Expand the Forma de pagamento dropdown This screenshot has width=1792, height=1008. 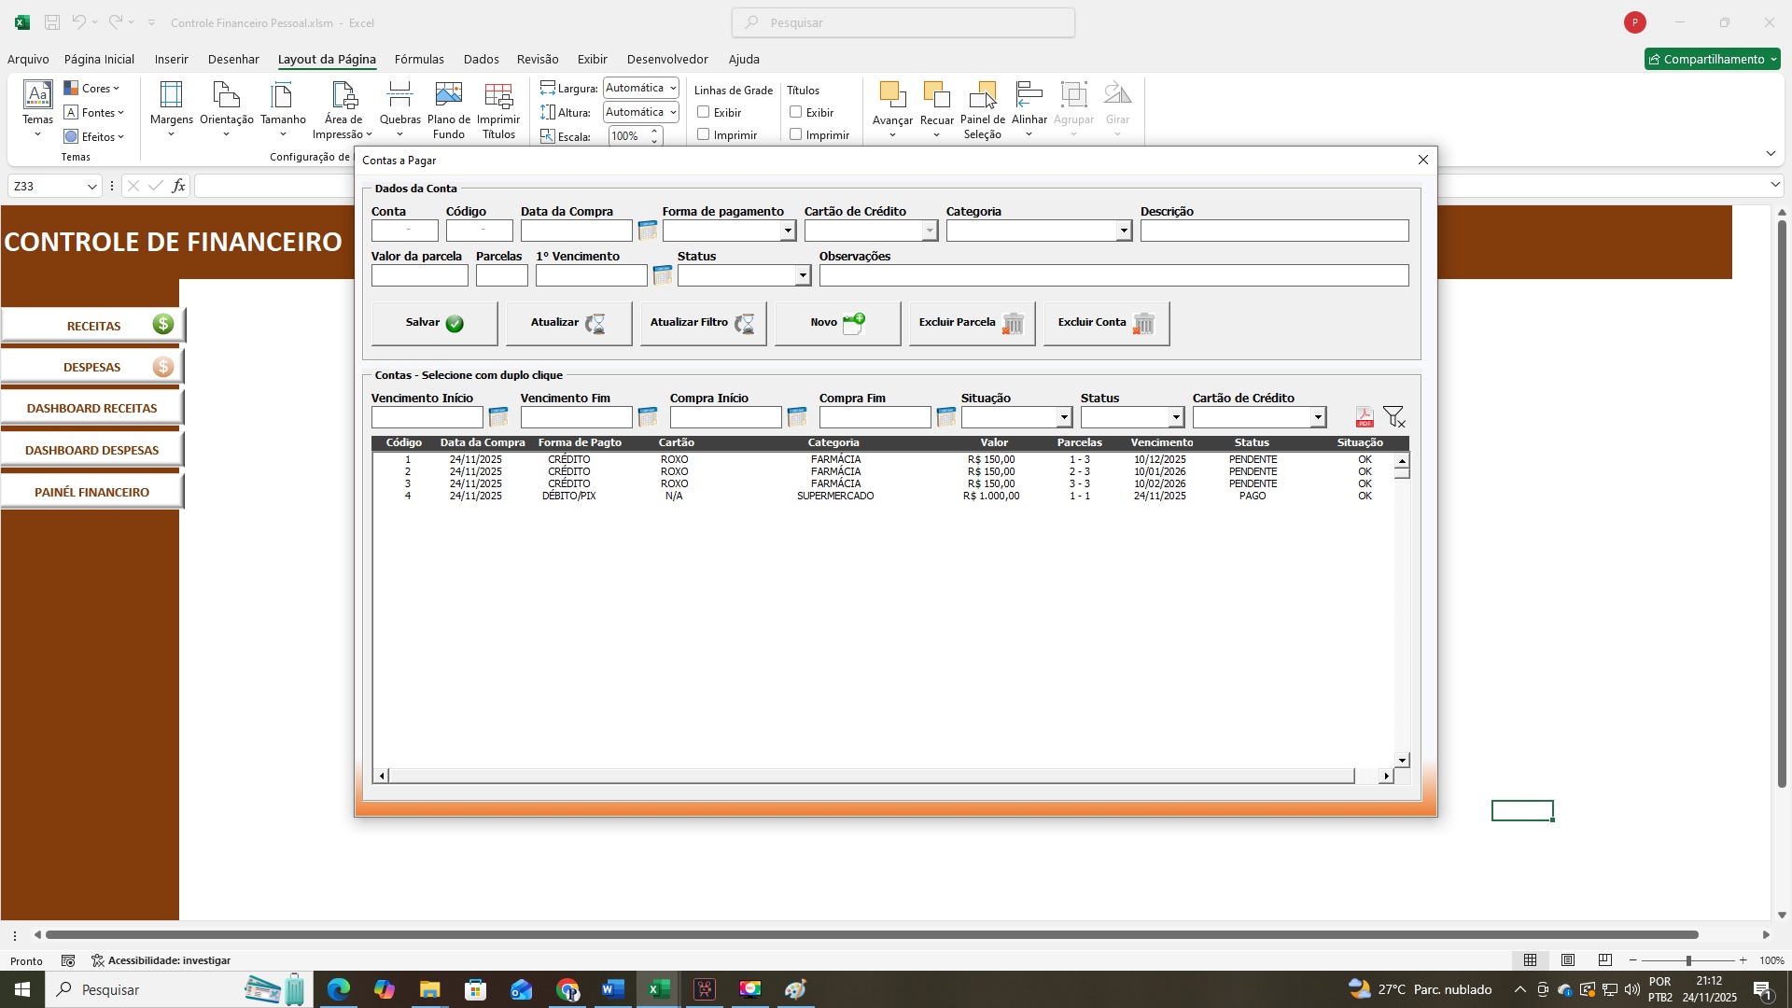[x=788, y=231]
